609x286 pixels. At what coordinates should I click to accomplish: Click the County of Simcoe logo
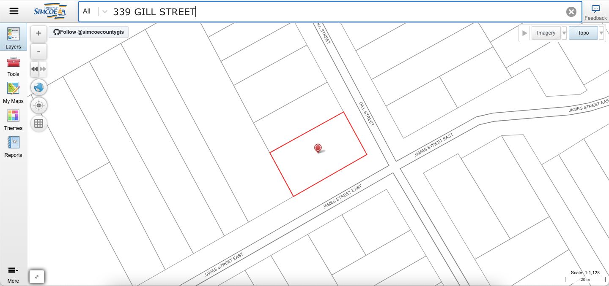[x=50, y=11]
